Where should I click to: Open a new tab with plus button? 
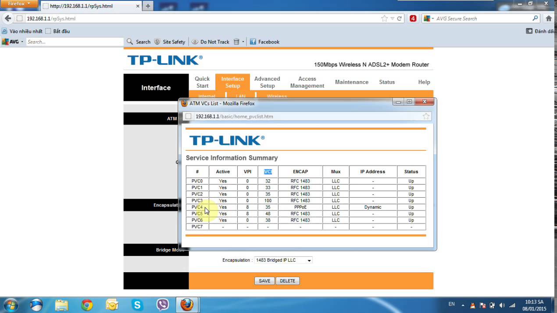148,6
